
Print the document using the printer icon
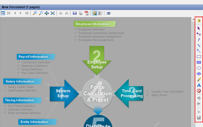point(81,13)
